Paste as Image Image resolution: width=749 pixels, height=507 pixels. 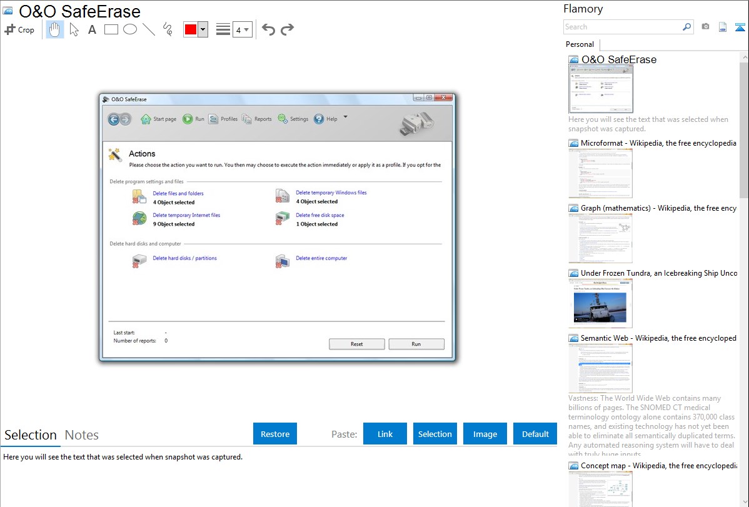[x=485, y=434]
